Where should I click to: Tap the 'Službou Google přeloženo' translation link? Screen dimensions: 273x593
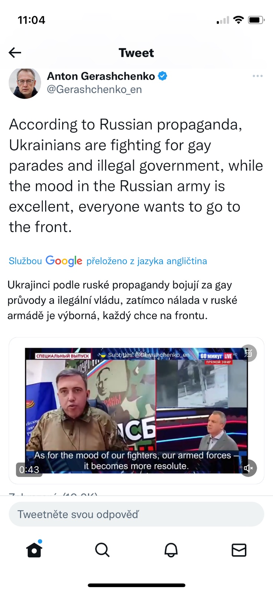pos(108,261)
